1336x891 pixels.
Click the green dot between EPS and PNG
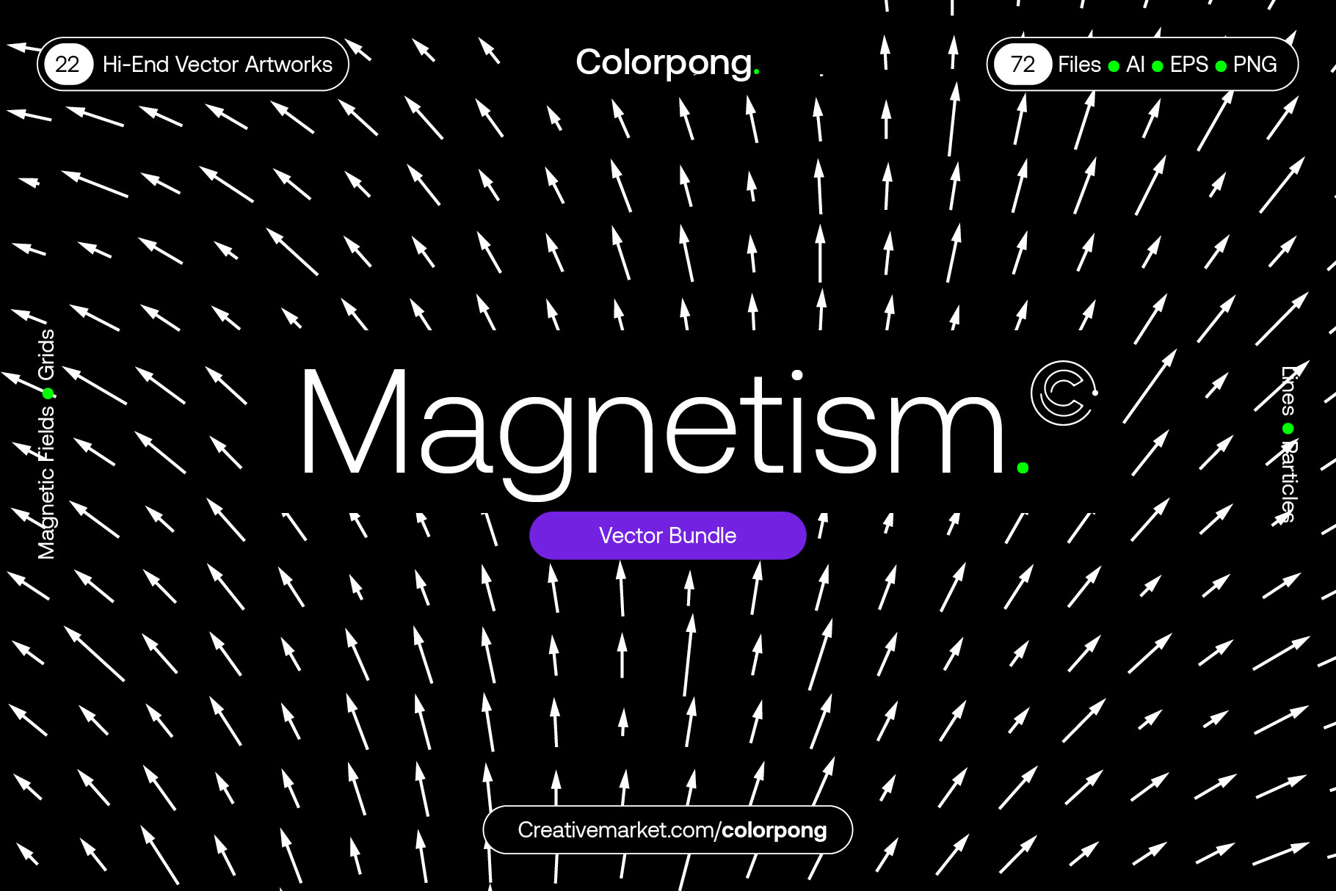point(1221,67)
